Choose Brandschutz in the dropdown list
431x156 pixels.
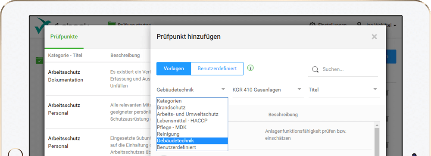pos(192,107)
